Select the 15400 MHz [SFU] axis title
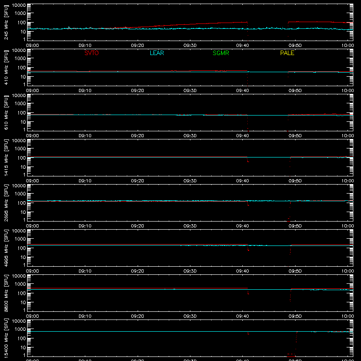The width and height of the screenshot is (361, 361). (6, 338)
